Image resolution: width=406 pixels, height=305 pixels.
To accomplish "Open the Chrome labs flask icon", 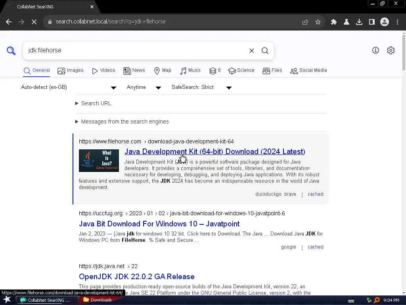I will pos(347,22).
